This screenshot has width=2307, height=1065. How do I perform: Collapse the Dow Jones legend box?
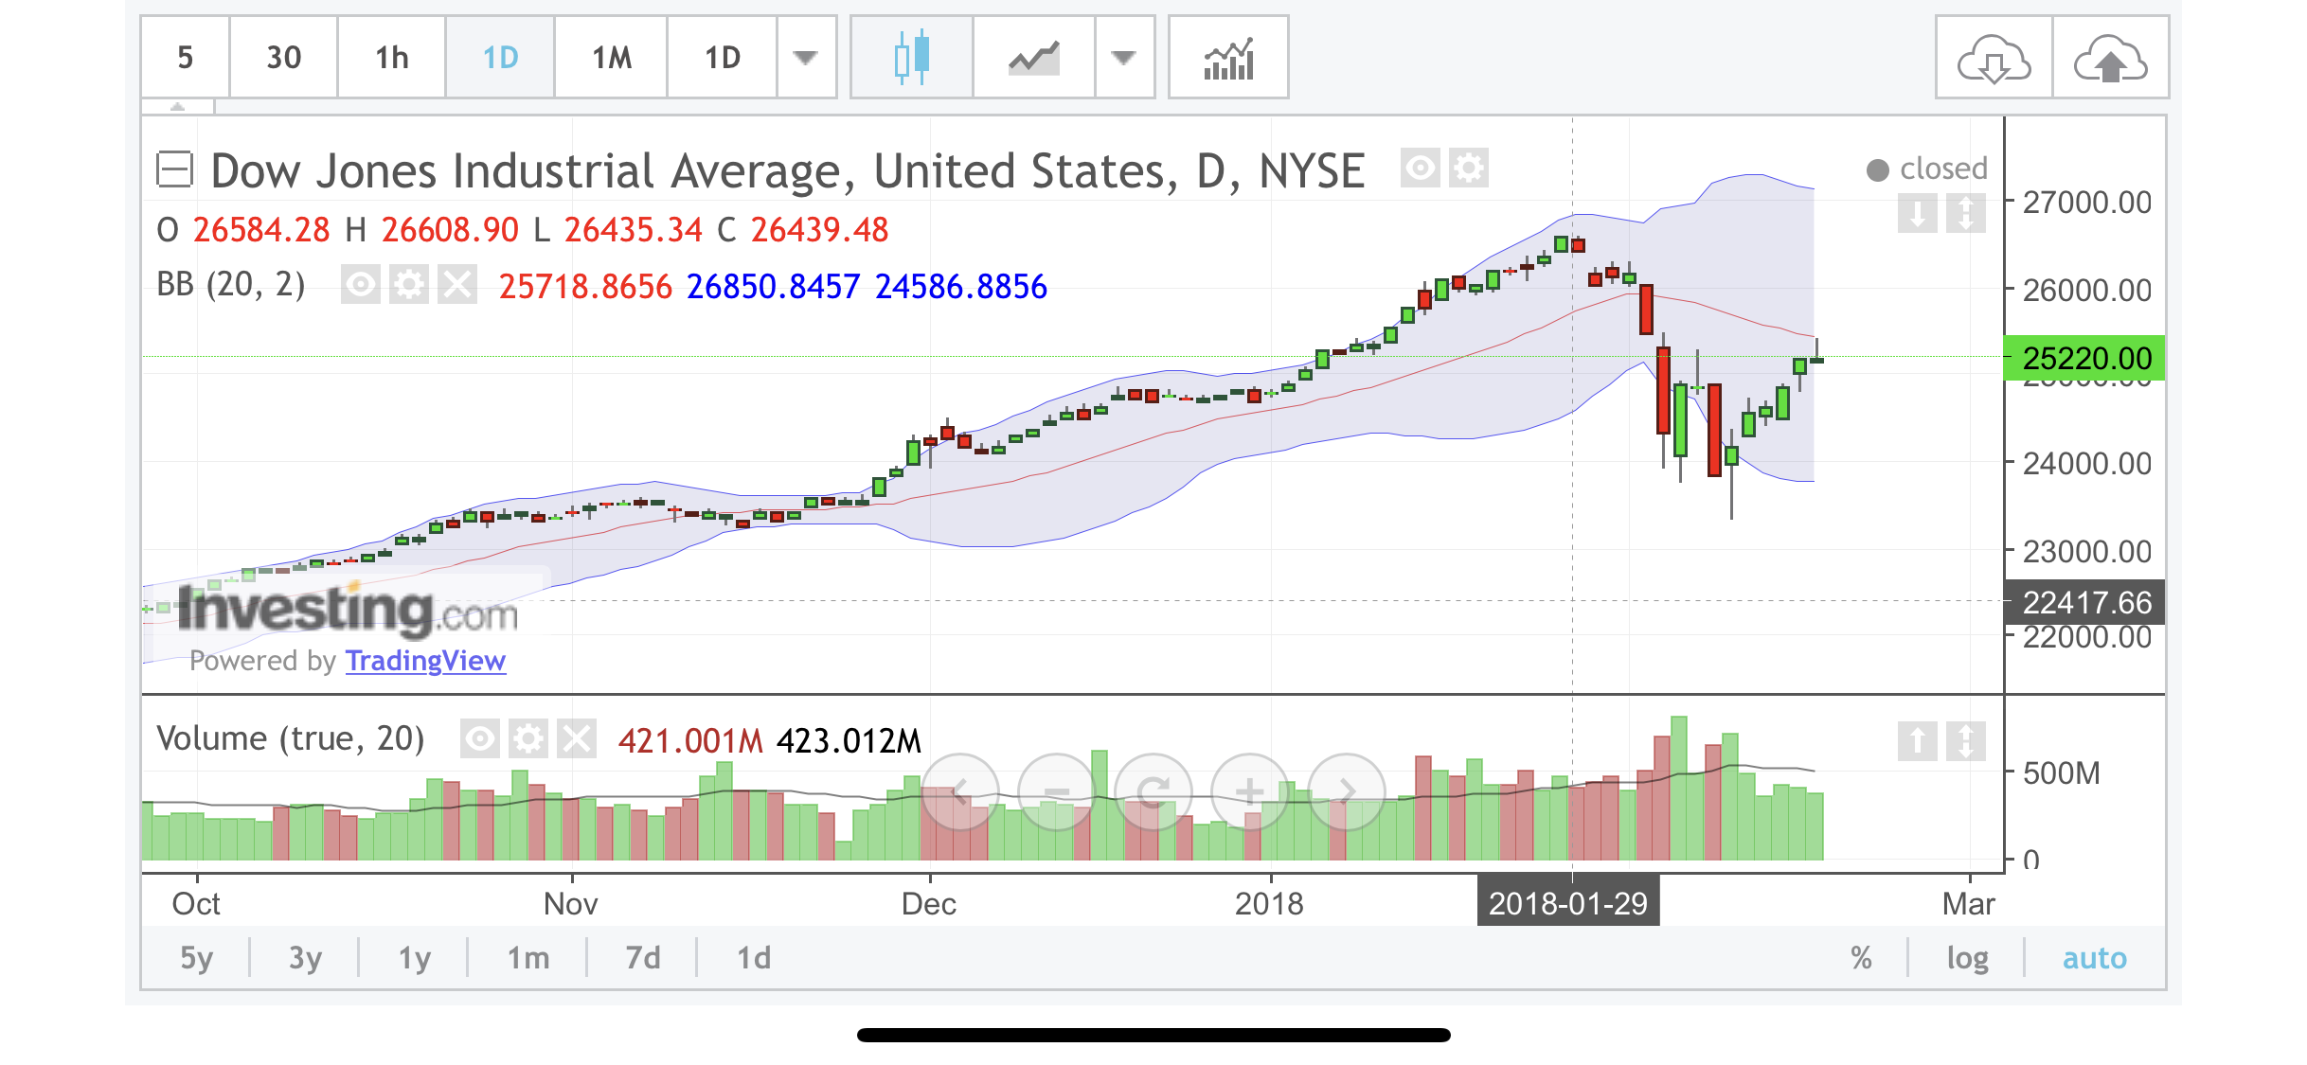[174, 170]
